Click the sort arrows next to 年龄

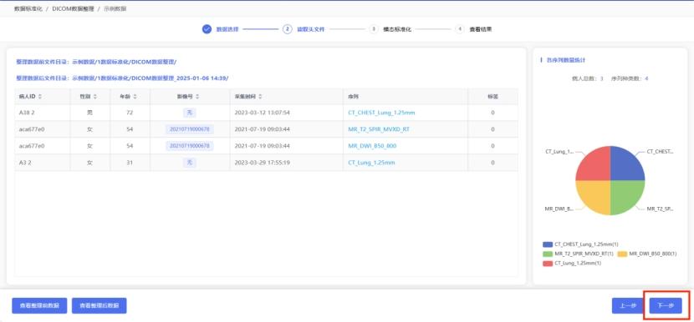click(x=135, y=96)
